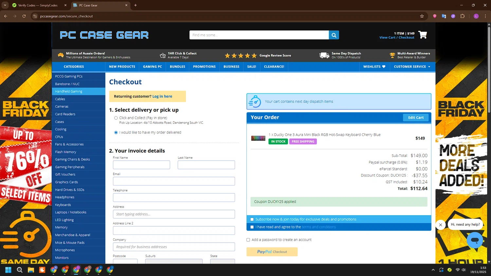491x276 pixels.
Task: Open the shopping cart icon
Action: pyautogui.click(x=423, y=35)
